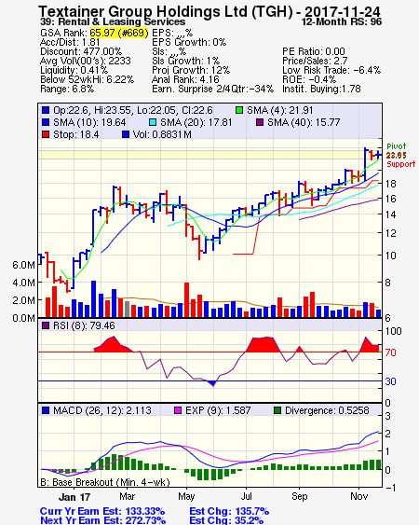Click the Instit. Buying:1.78 text
This screenshot has width=419, height=525.
click(321, 90)
